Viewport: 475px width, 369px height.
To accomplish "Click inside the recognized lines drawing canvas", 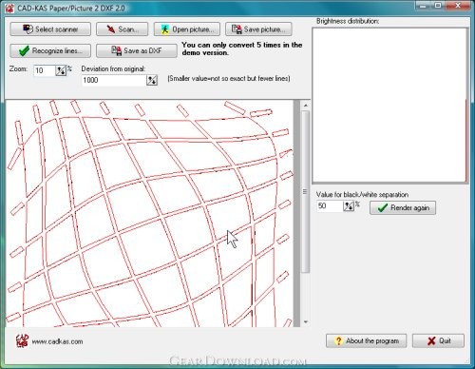I will (x=149, y=213).
